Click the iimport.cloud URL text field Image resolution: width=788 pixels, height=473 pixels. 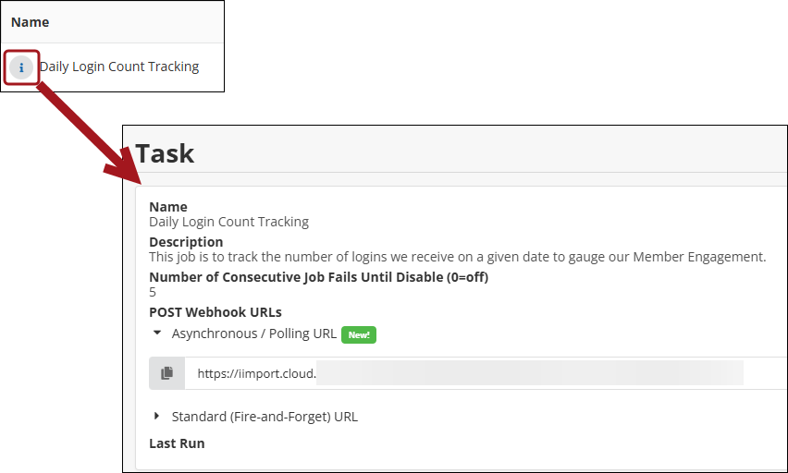coord(462,373)
